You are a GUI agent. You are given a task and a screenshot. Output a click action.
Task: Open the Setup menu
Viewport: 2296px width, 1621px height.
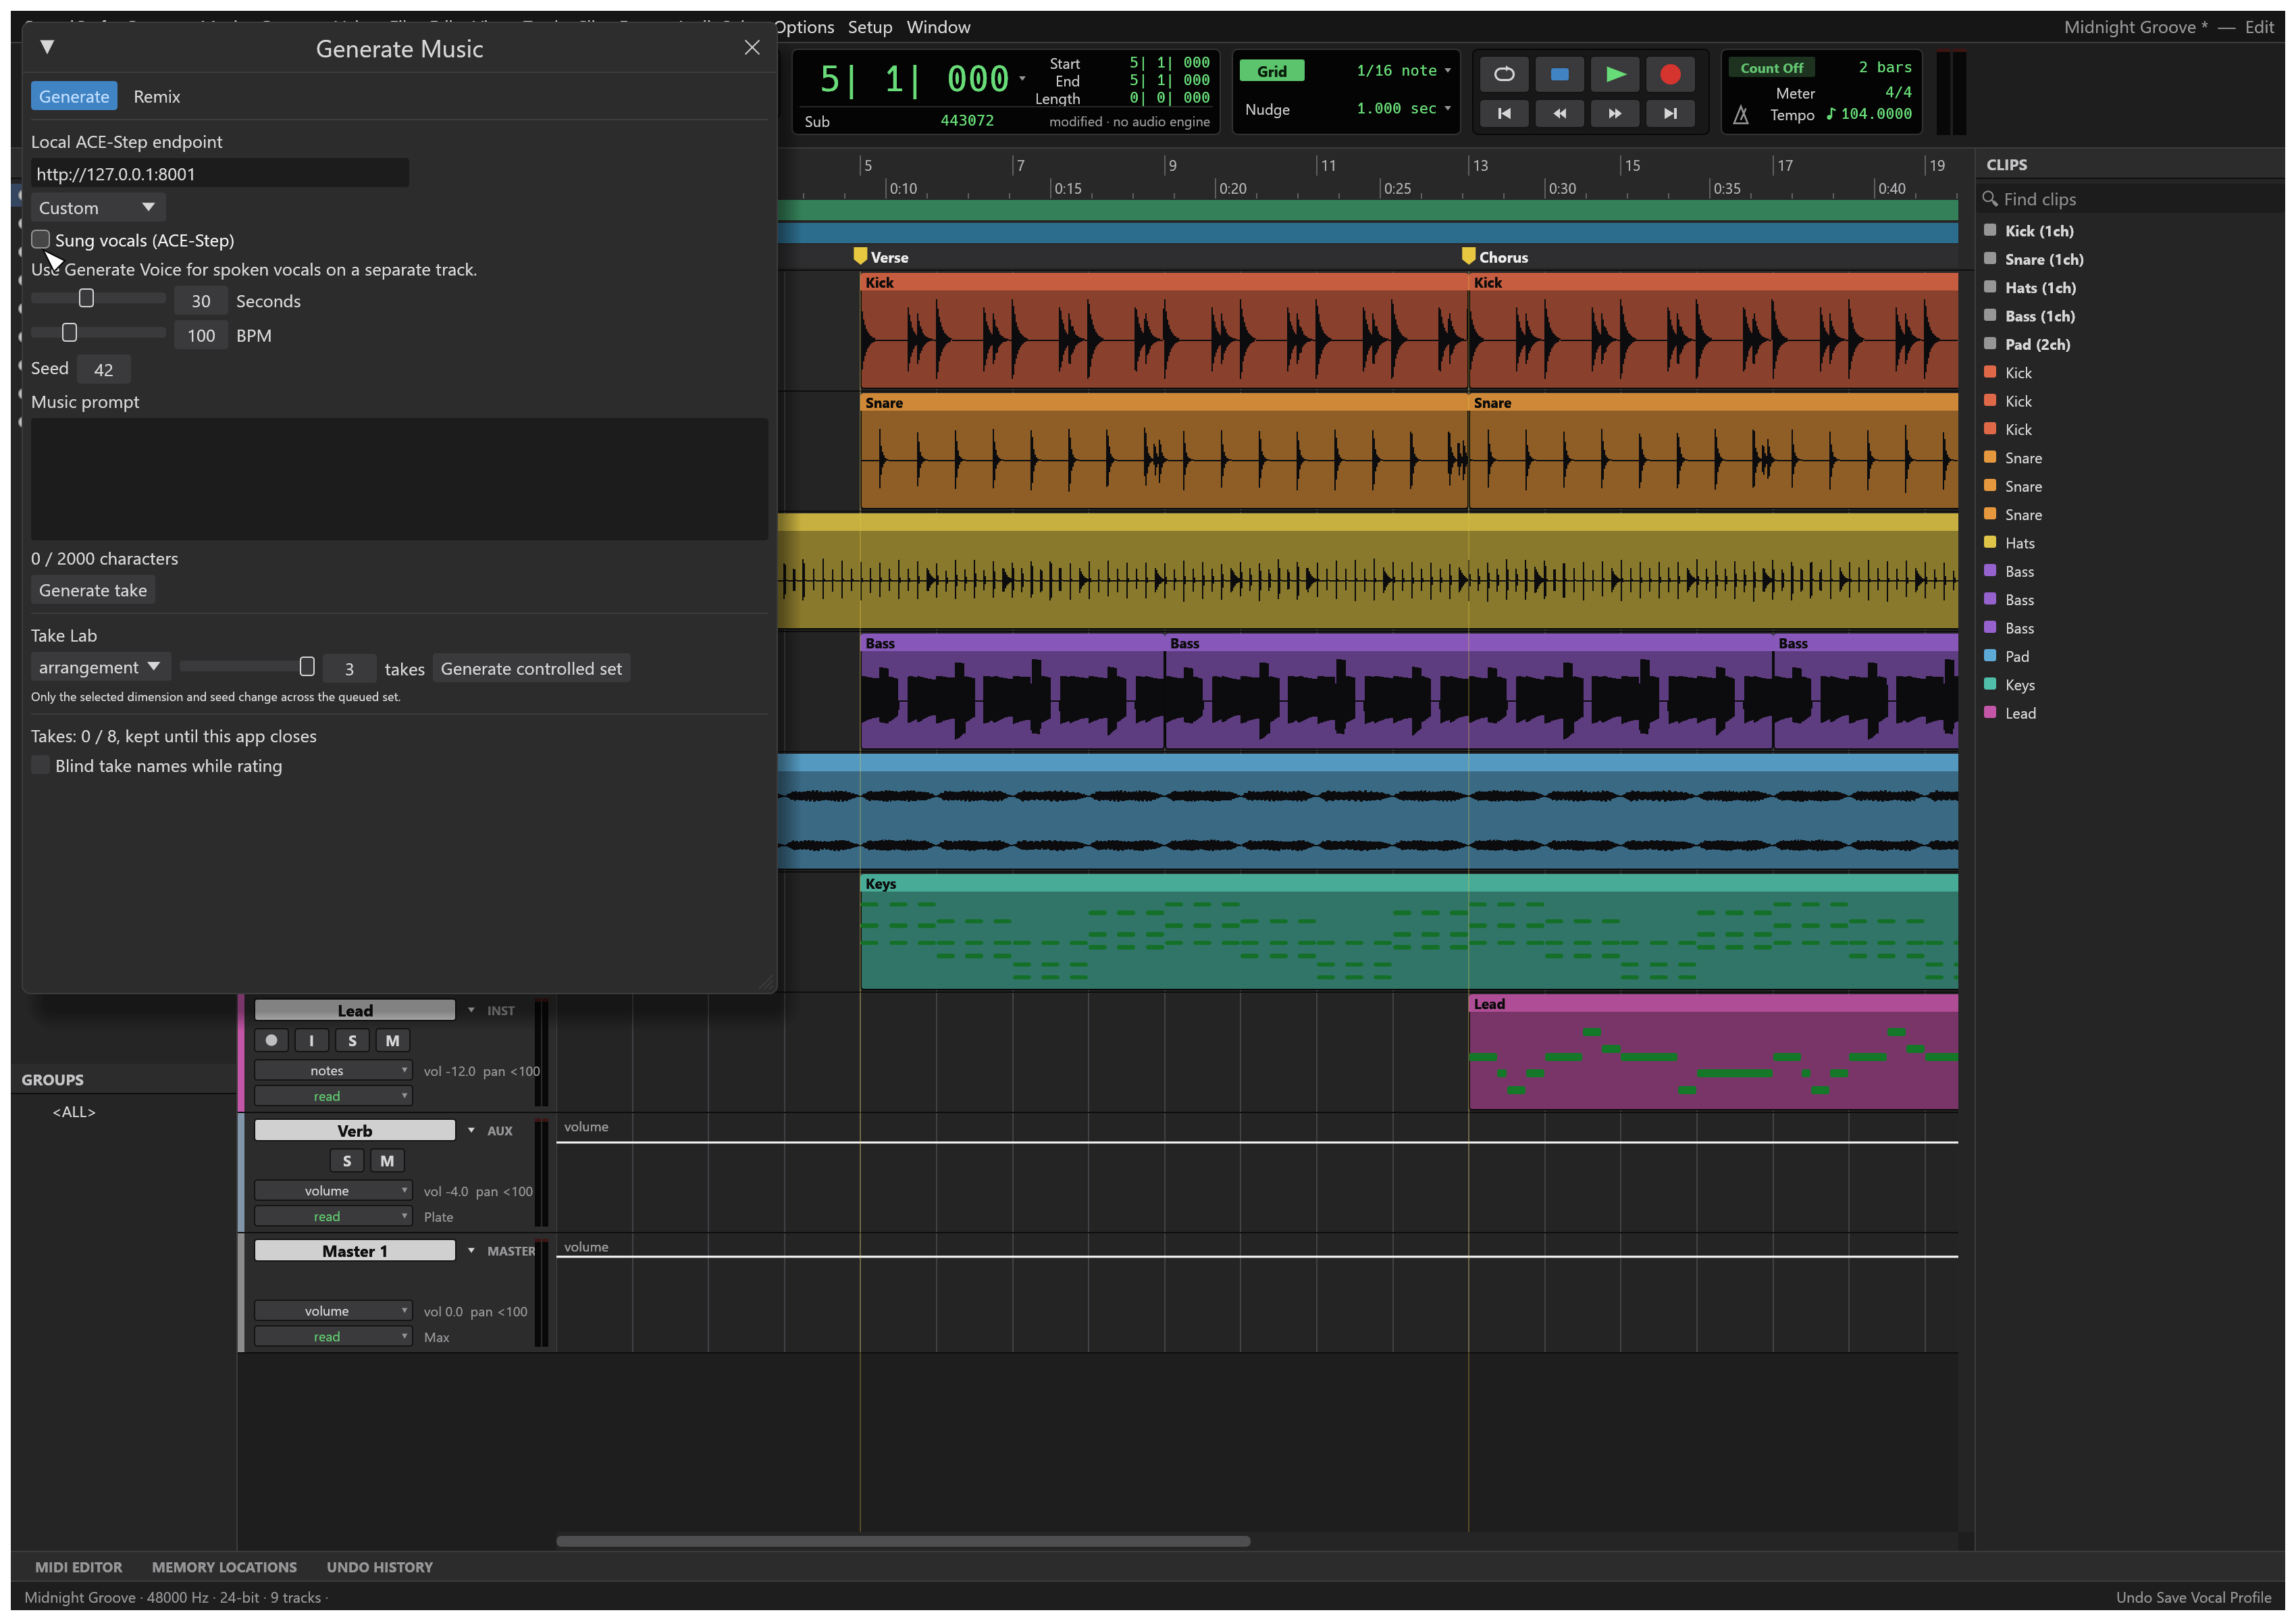tap(869, 27)
